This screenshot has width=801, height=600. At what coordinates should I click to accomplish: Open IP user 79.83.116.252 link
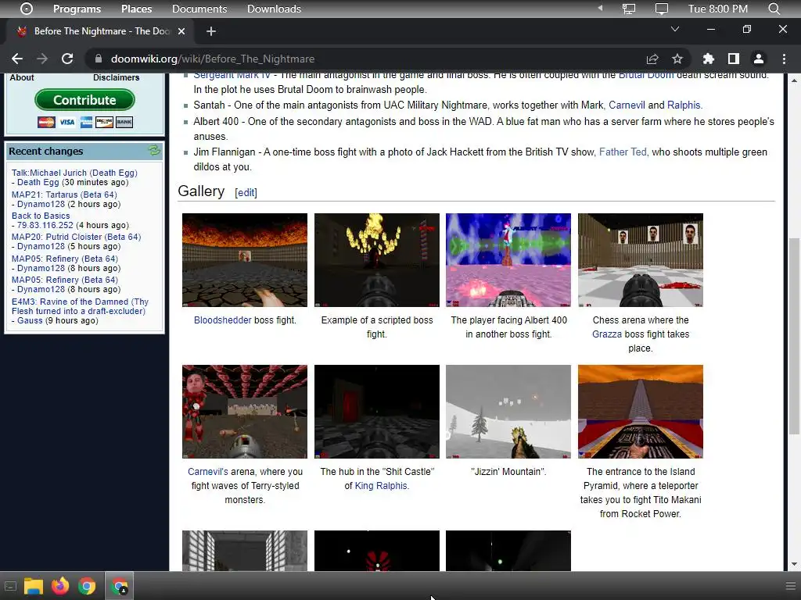click(x=45, y=225)
